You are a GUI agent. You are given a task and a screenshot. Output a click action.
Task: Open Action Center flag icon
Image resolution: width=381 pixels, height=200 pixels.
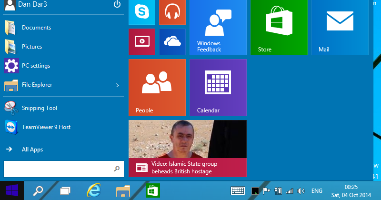[266, 191]
